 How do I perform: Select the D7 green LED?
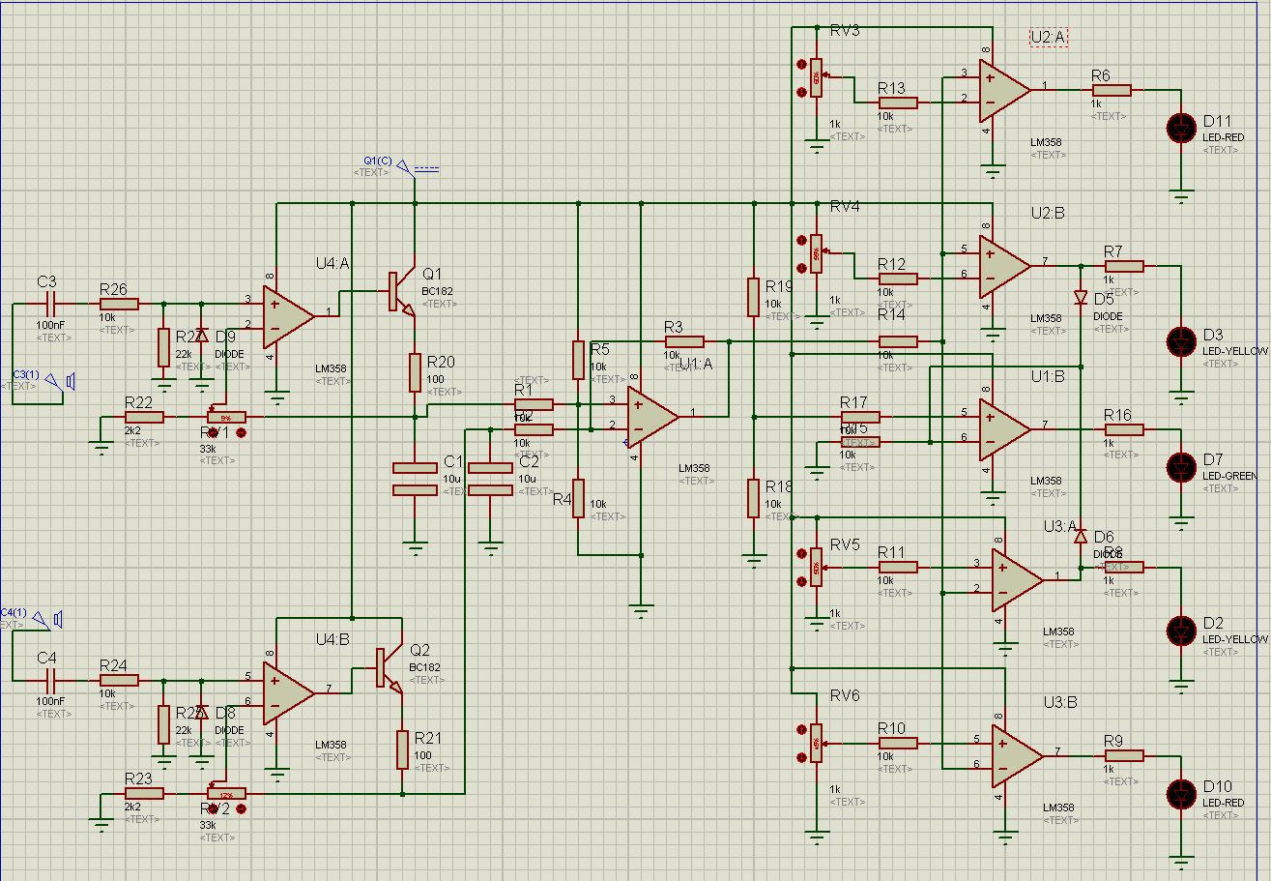tap(1181, 467)
